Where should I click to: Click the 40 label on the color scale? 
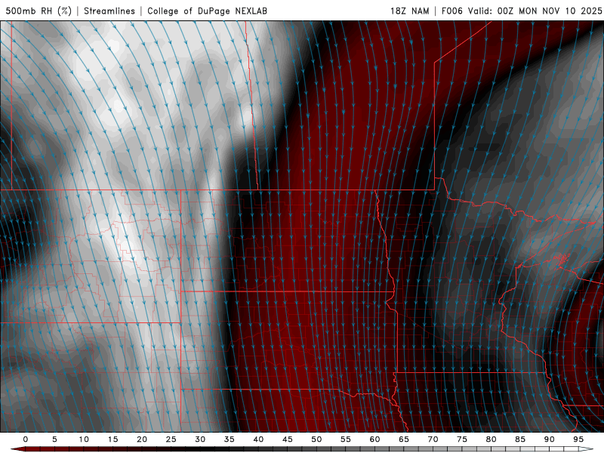pyautogui.click(x=258, y=439)
